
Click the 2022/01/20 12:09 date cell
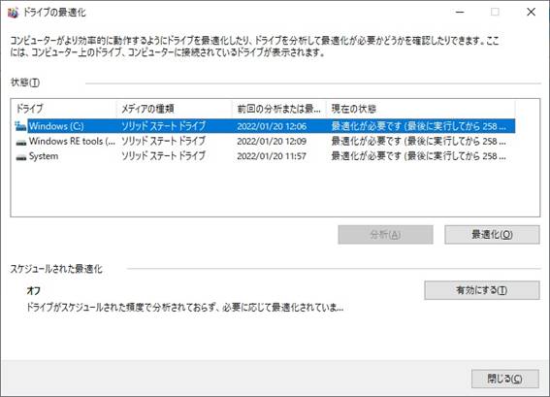click(x=272, y=142)
